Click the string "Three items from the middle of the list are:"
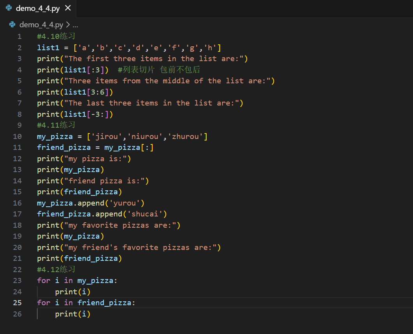The image size is (413, 334). [x=167, y=81]
